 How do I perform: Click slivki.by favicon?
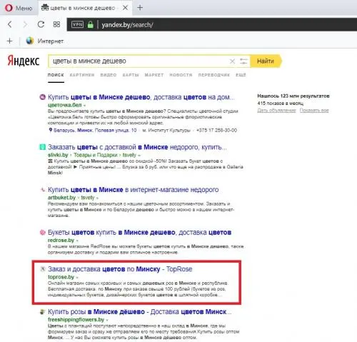tap(42, 147)
